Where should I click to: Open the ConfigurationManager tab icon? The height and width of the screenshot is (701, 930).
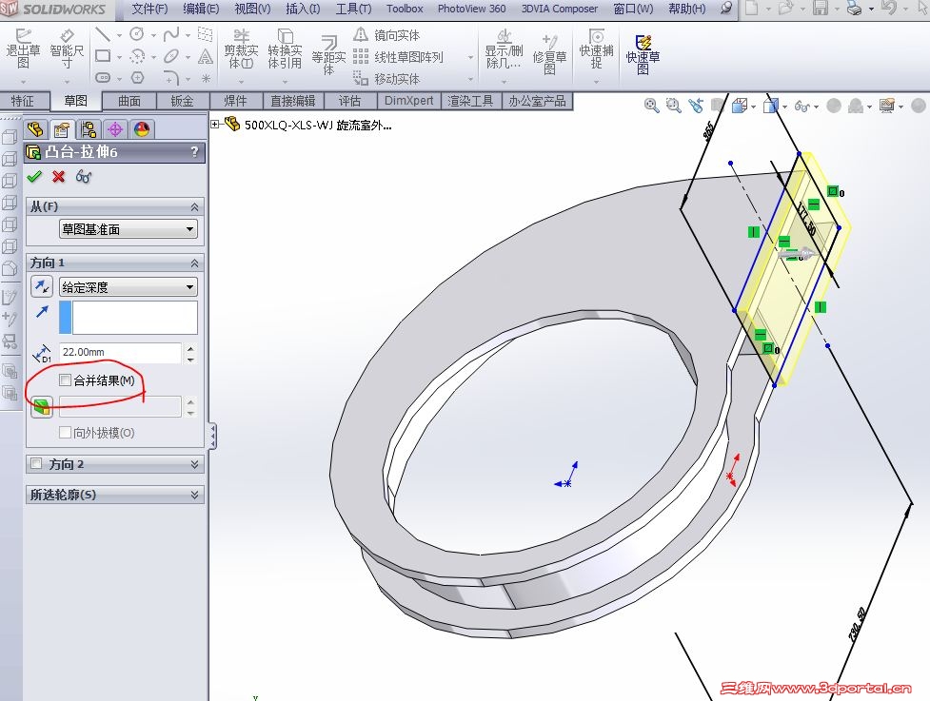click(x=89, y=129)
